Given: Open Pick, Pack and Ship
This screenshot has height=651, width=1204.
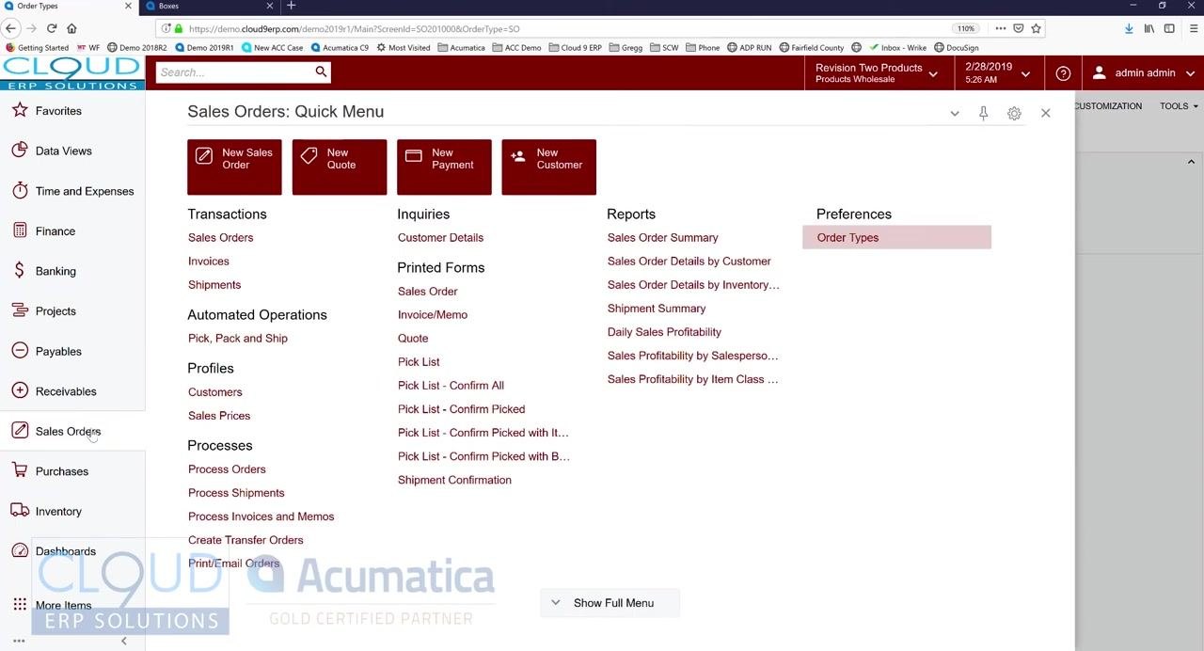Looking at the screenshot, I should tap(238, 339).
